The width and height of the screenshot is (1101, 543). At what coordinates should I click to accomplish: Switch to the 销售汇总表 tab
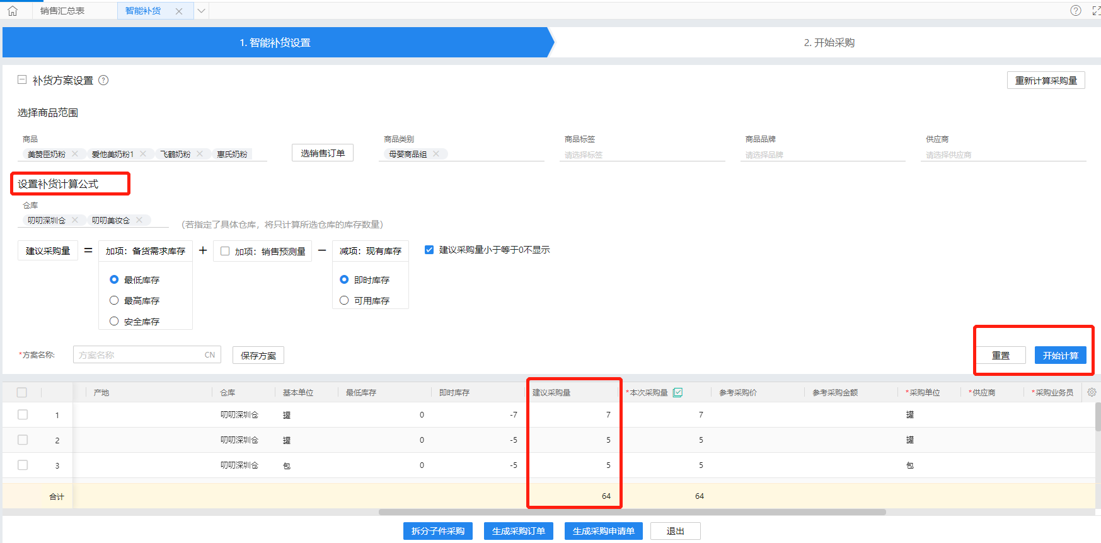pyautogui.click(x=62, y=11)
